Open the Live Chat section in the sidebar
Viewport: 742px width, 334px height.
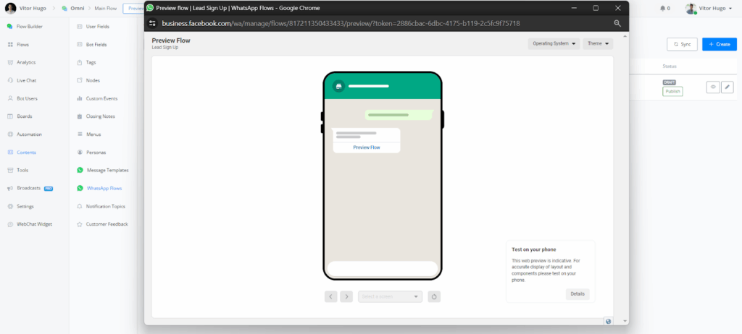(26, 80)
